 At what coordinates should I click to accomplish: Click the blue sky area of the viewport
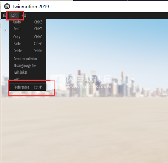click(x=107, y=44)
